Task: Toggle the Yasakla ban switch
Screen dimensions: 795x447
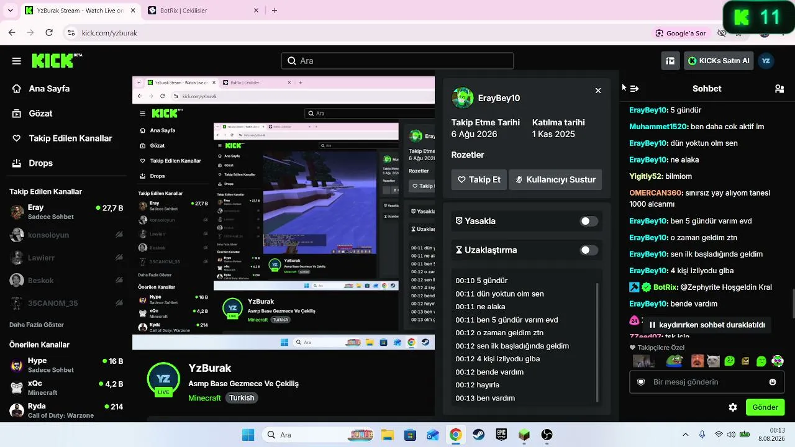Action: point(589,221)
